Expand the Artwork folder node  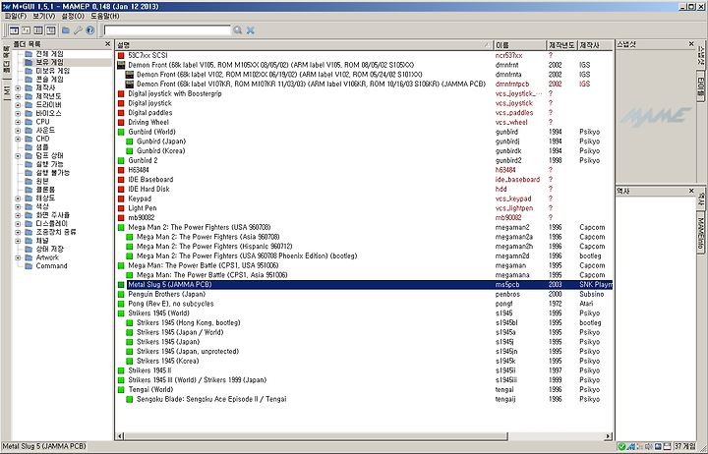click(18, 257)
